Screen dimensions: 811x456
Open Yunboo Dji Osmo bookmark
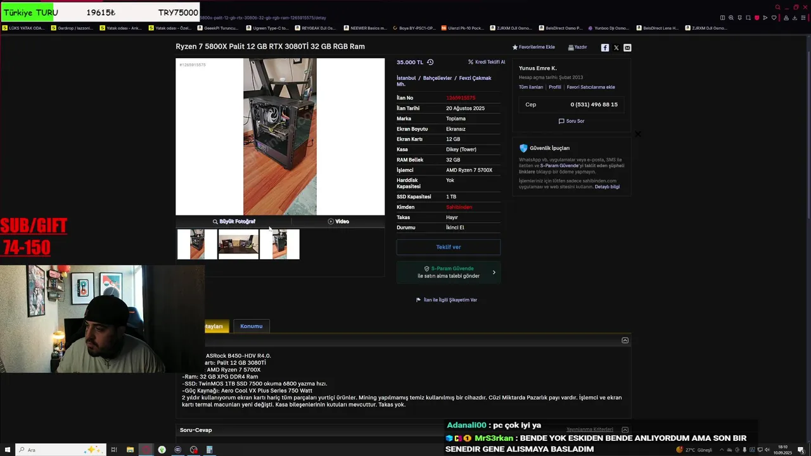608,28
